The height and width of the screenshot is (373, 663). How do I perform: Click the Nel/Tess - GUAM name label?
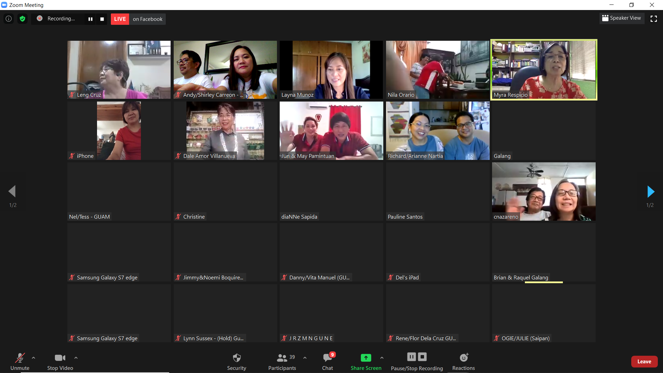(89, 217)
